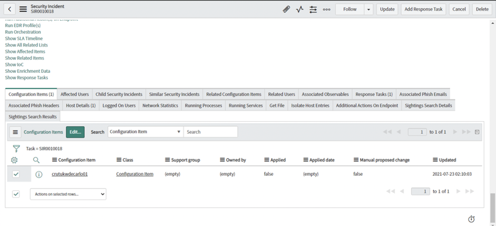The width and height of the screenshot is (496, 226).
Task: Open the personalize form sliders icon
Action: click(x=313, y=9)
